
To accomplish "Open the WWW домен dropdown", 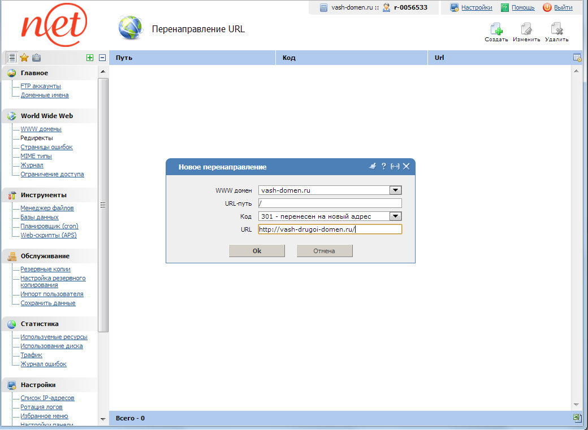I will coord(395,190).
